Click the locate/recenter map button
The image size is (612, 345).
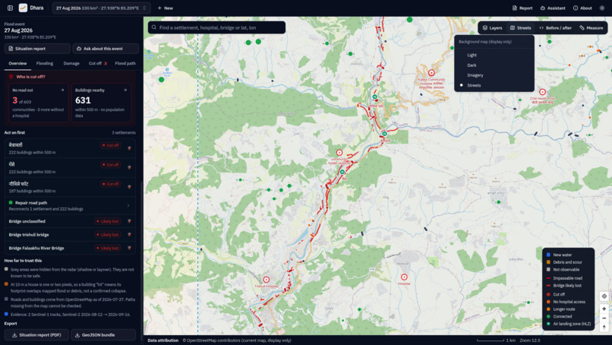(x=604, y=296)
